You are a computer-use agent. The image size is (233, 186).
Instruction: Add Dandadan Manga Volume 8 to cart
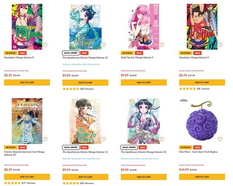pyautogui.click(x=27, y=82)
